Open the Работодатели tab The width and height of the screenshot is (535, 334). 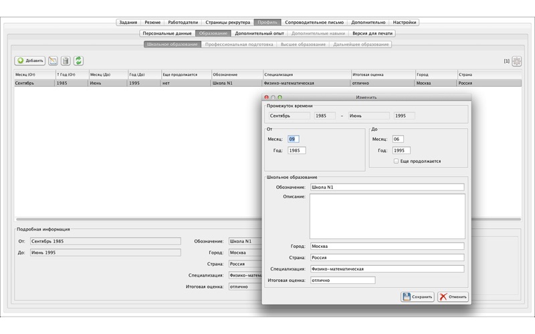coord(183,22)
